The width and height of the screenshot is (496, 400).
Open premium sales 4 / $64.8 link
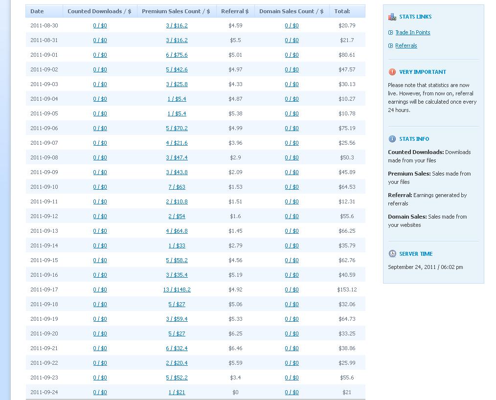point(177,231)
